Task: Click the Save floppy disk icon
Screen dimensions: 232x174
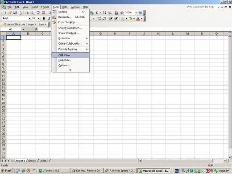Action: point(15,13)
